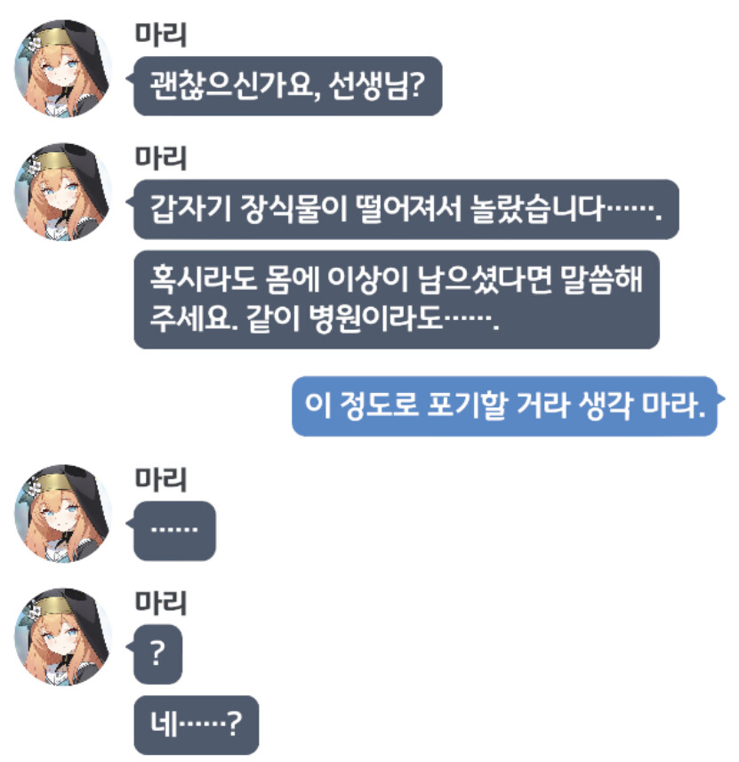Screen dimensions: 739x762
Task: Tap Mari's profile picture next to '갑자기 장식물이' message
Action: pyautogui.click(x=62, y=191)
